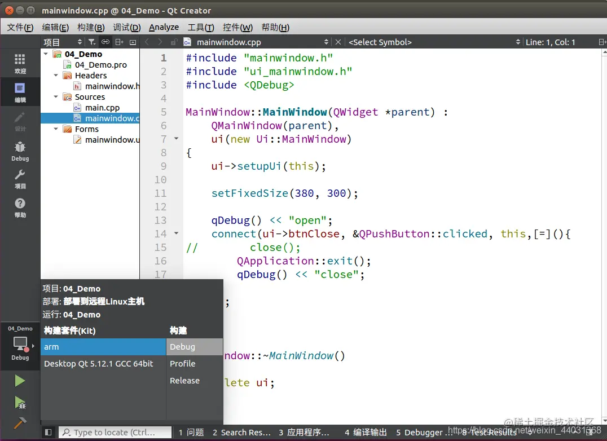Open the 编辑(E) menu

[x=55, y=28]
